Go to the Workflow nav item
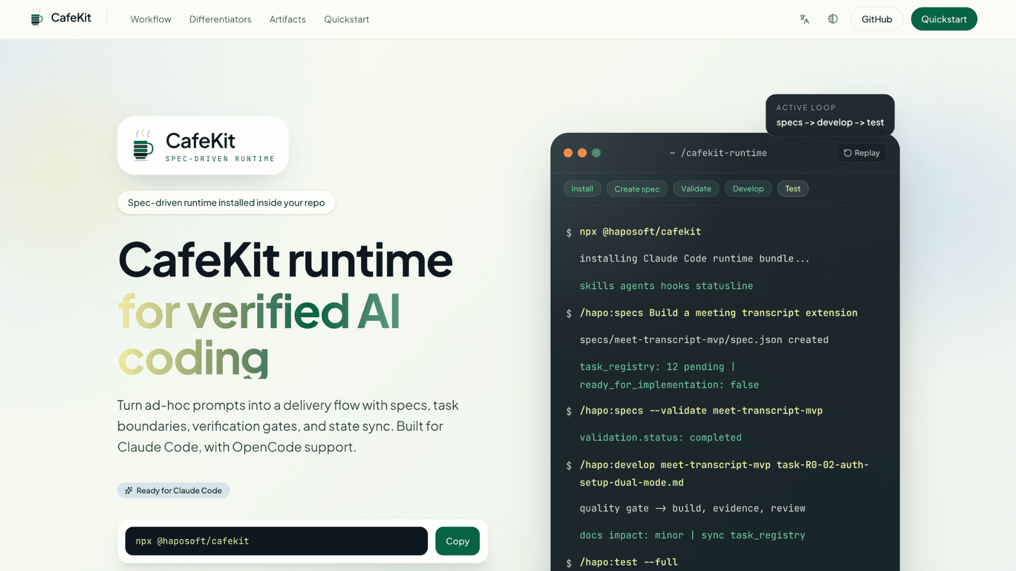The height and width of the screenshot is (571, 1016). (151, 19)
